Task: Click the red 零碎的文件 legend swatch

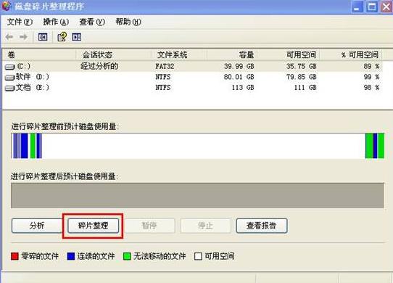Action: point(15,256)
